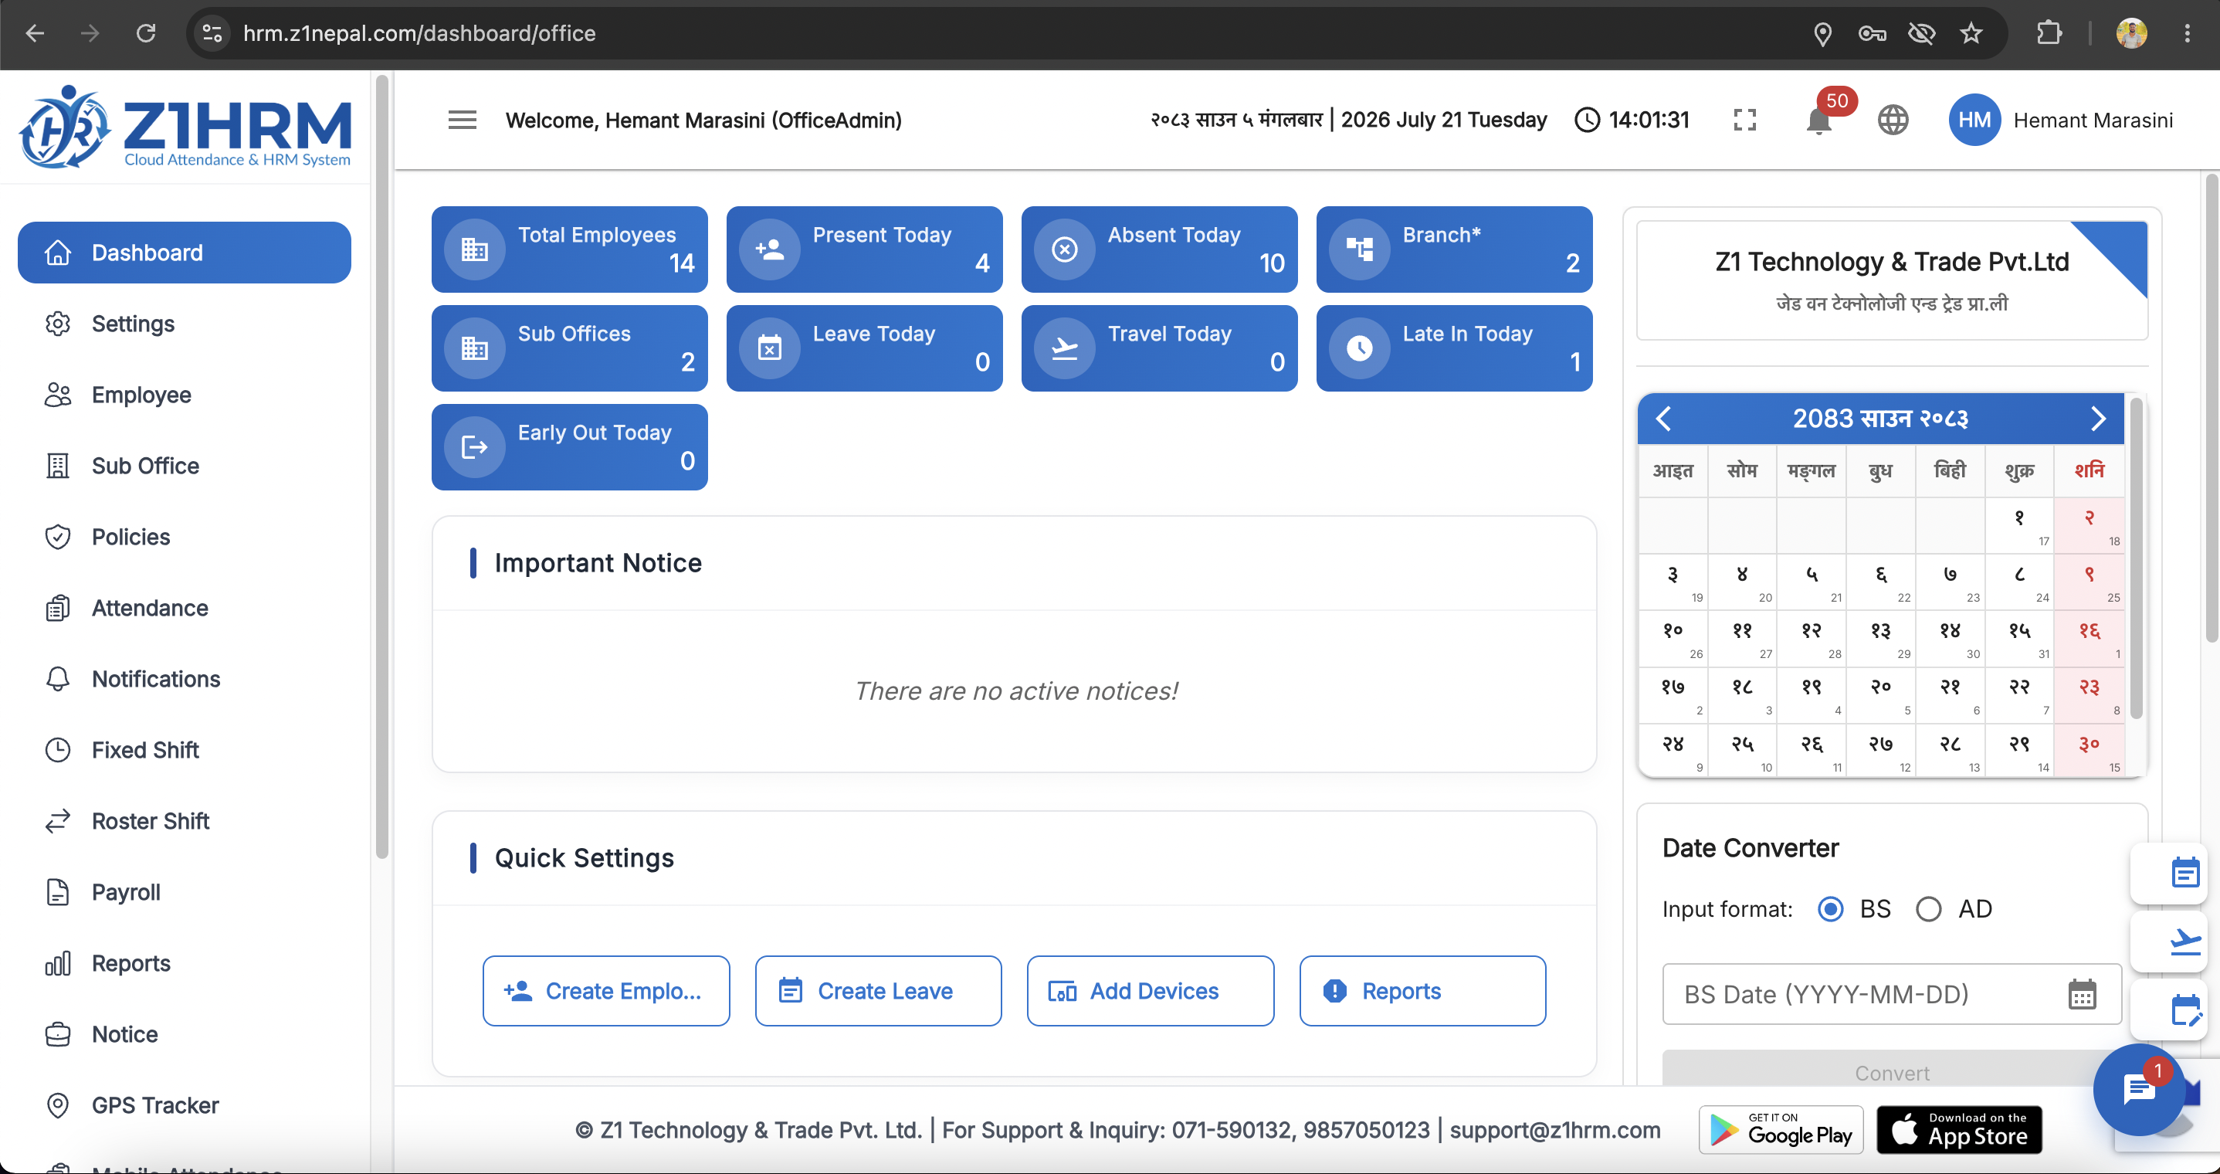Open Chrome profile avatar
The width and height of the screenshot is (2220, 1174).
tap(2131, 34)
